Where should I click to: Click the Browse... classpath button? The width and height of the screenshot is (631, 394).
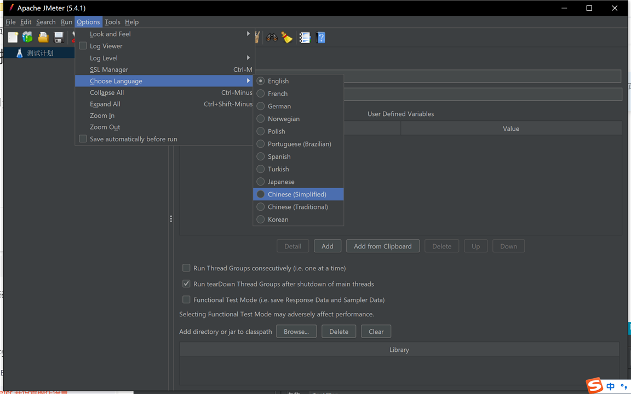coord(296,332)
